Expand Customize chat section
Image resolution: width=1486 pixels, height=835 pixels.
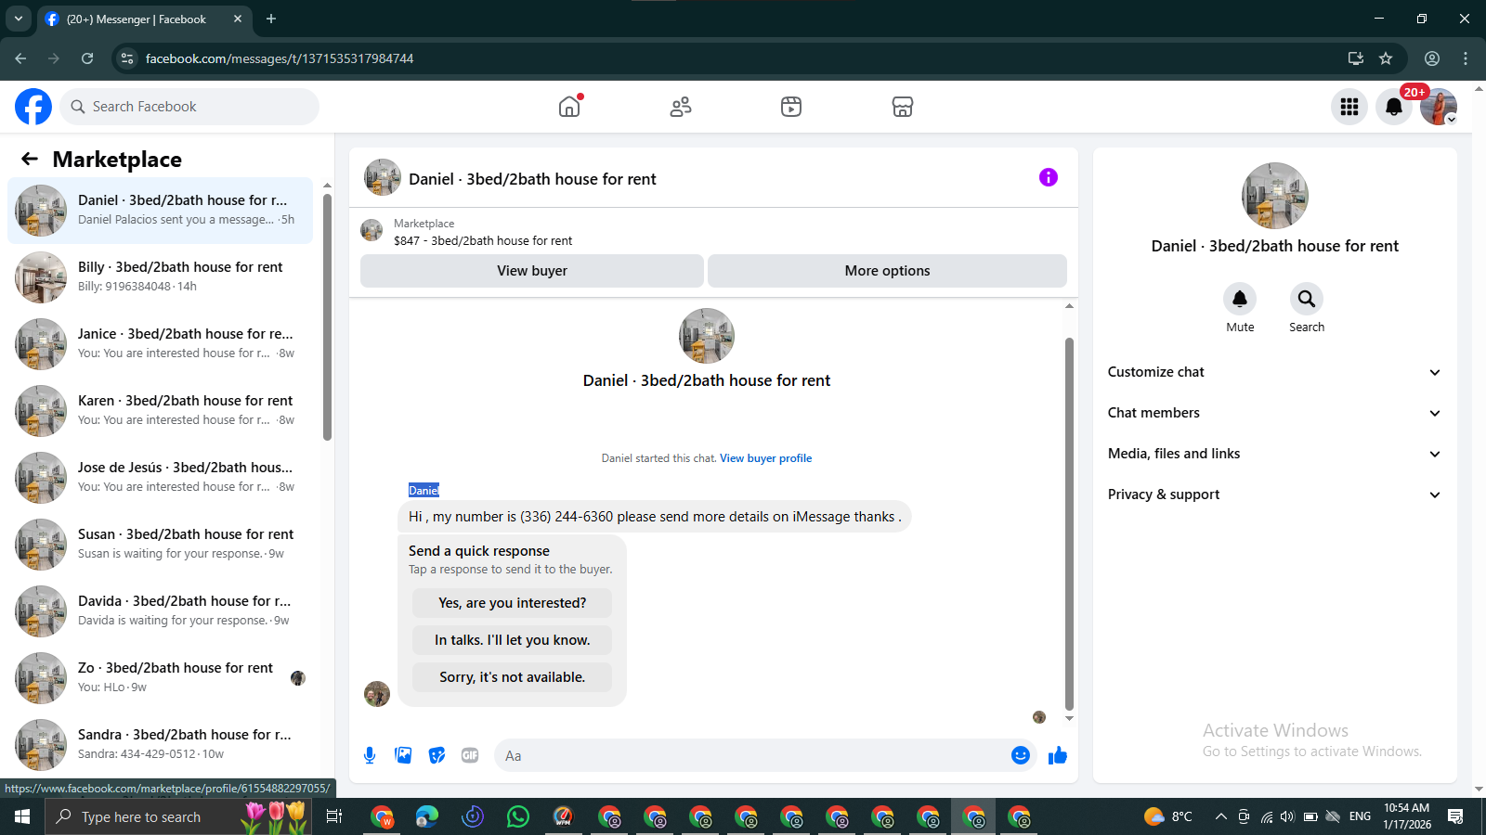point(1275,372)
